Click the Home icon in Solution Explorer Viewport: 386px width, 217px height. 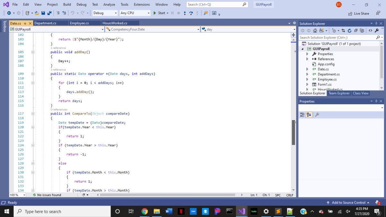pos(315,31)
